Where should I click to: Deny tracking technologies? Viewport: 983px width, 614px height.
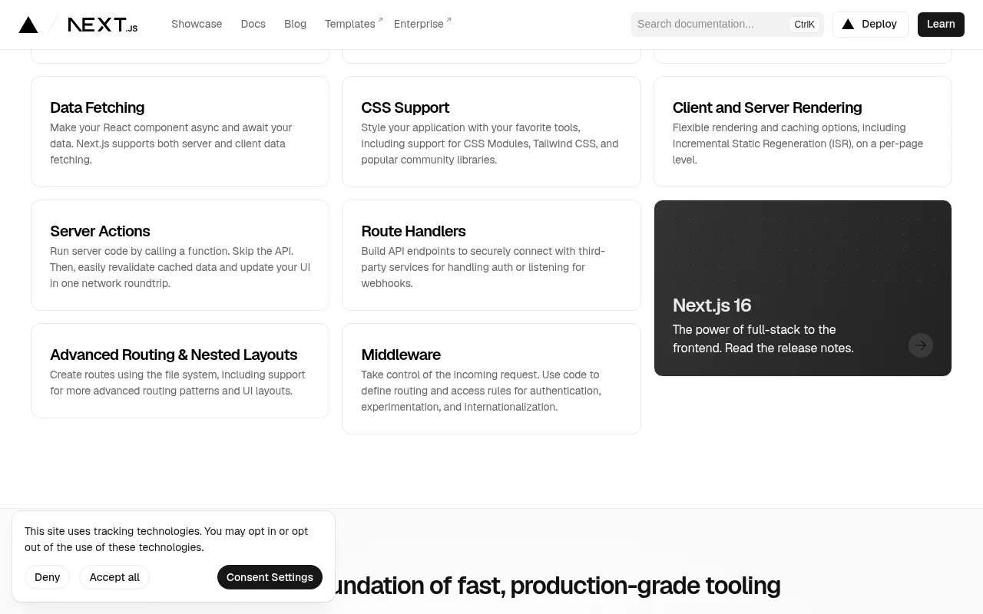47,577
